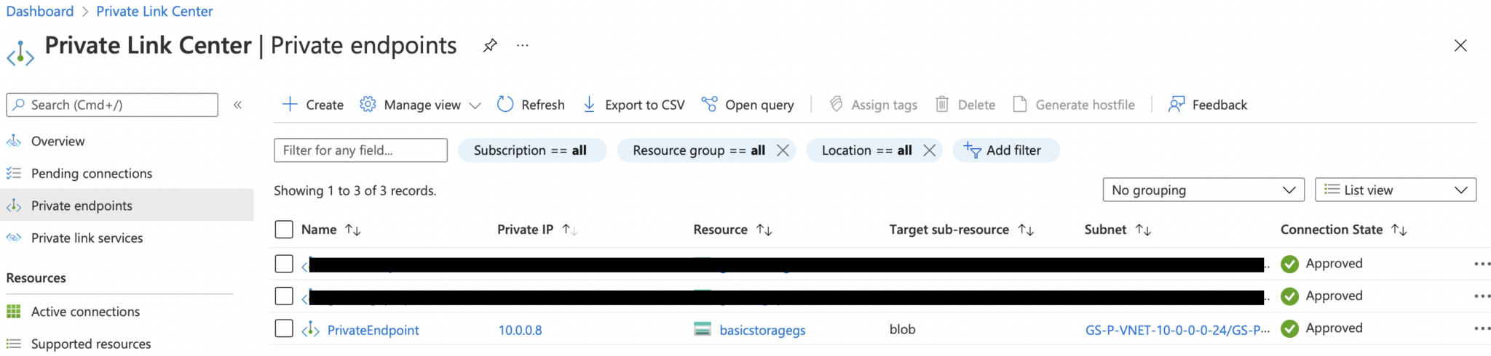Screen dimensions: 1491x356
Task: Toggle the select-all checkbox in header
Action: (x=284, y=230)
